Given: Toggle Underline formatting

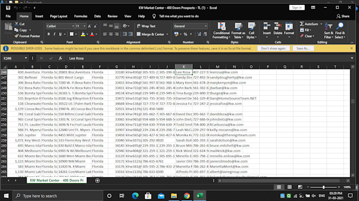Looking at the screenshot, I should click(60, 34).
